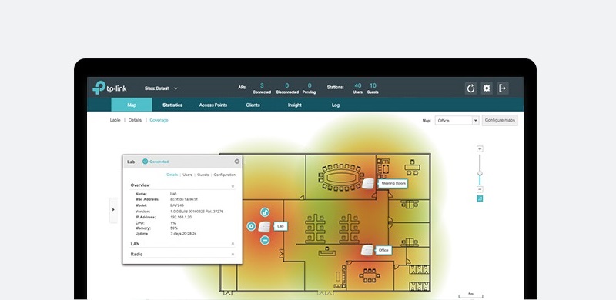Click the map zoom slider handle
This screenshot has width=616, height=300.
(480, 173)
